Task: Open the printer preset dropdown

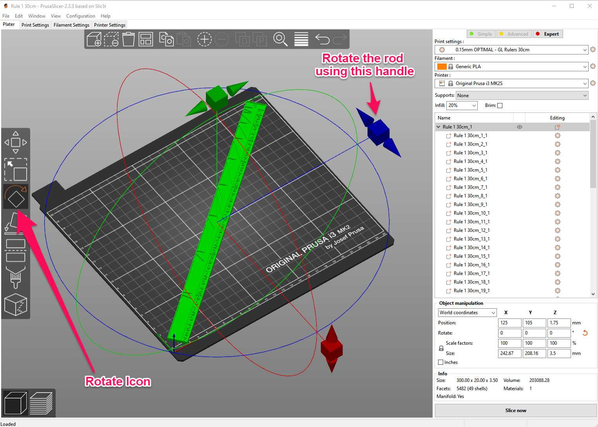Action: (511, 83)
